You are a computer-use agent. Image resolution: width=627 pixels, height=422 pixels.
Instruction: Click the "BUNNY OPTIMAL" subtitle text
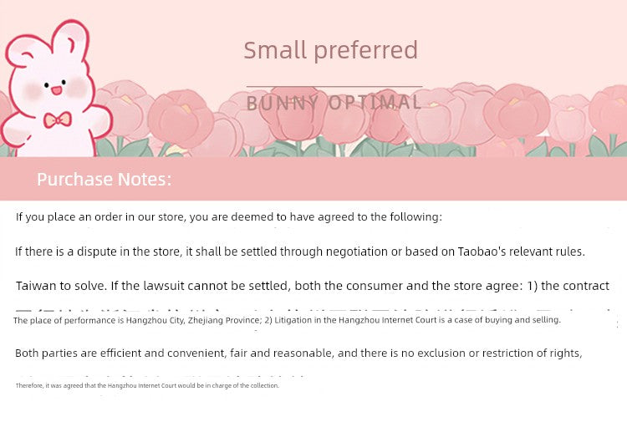[334, 103]
